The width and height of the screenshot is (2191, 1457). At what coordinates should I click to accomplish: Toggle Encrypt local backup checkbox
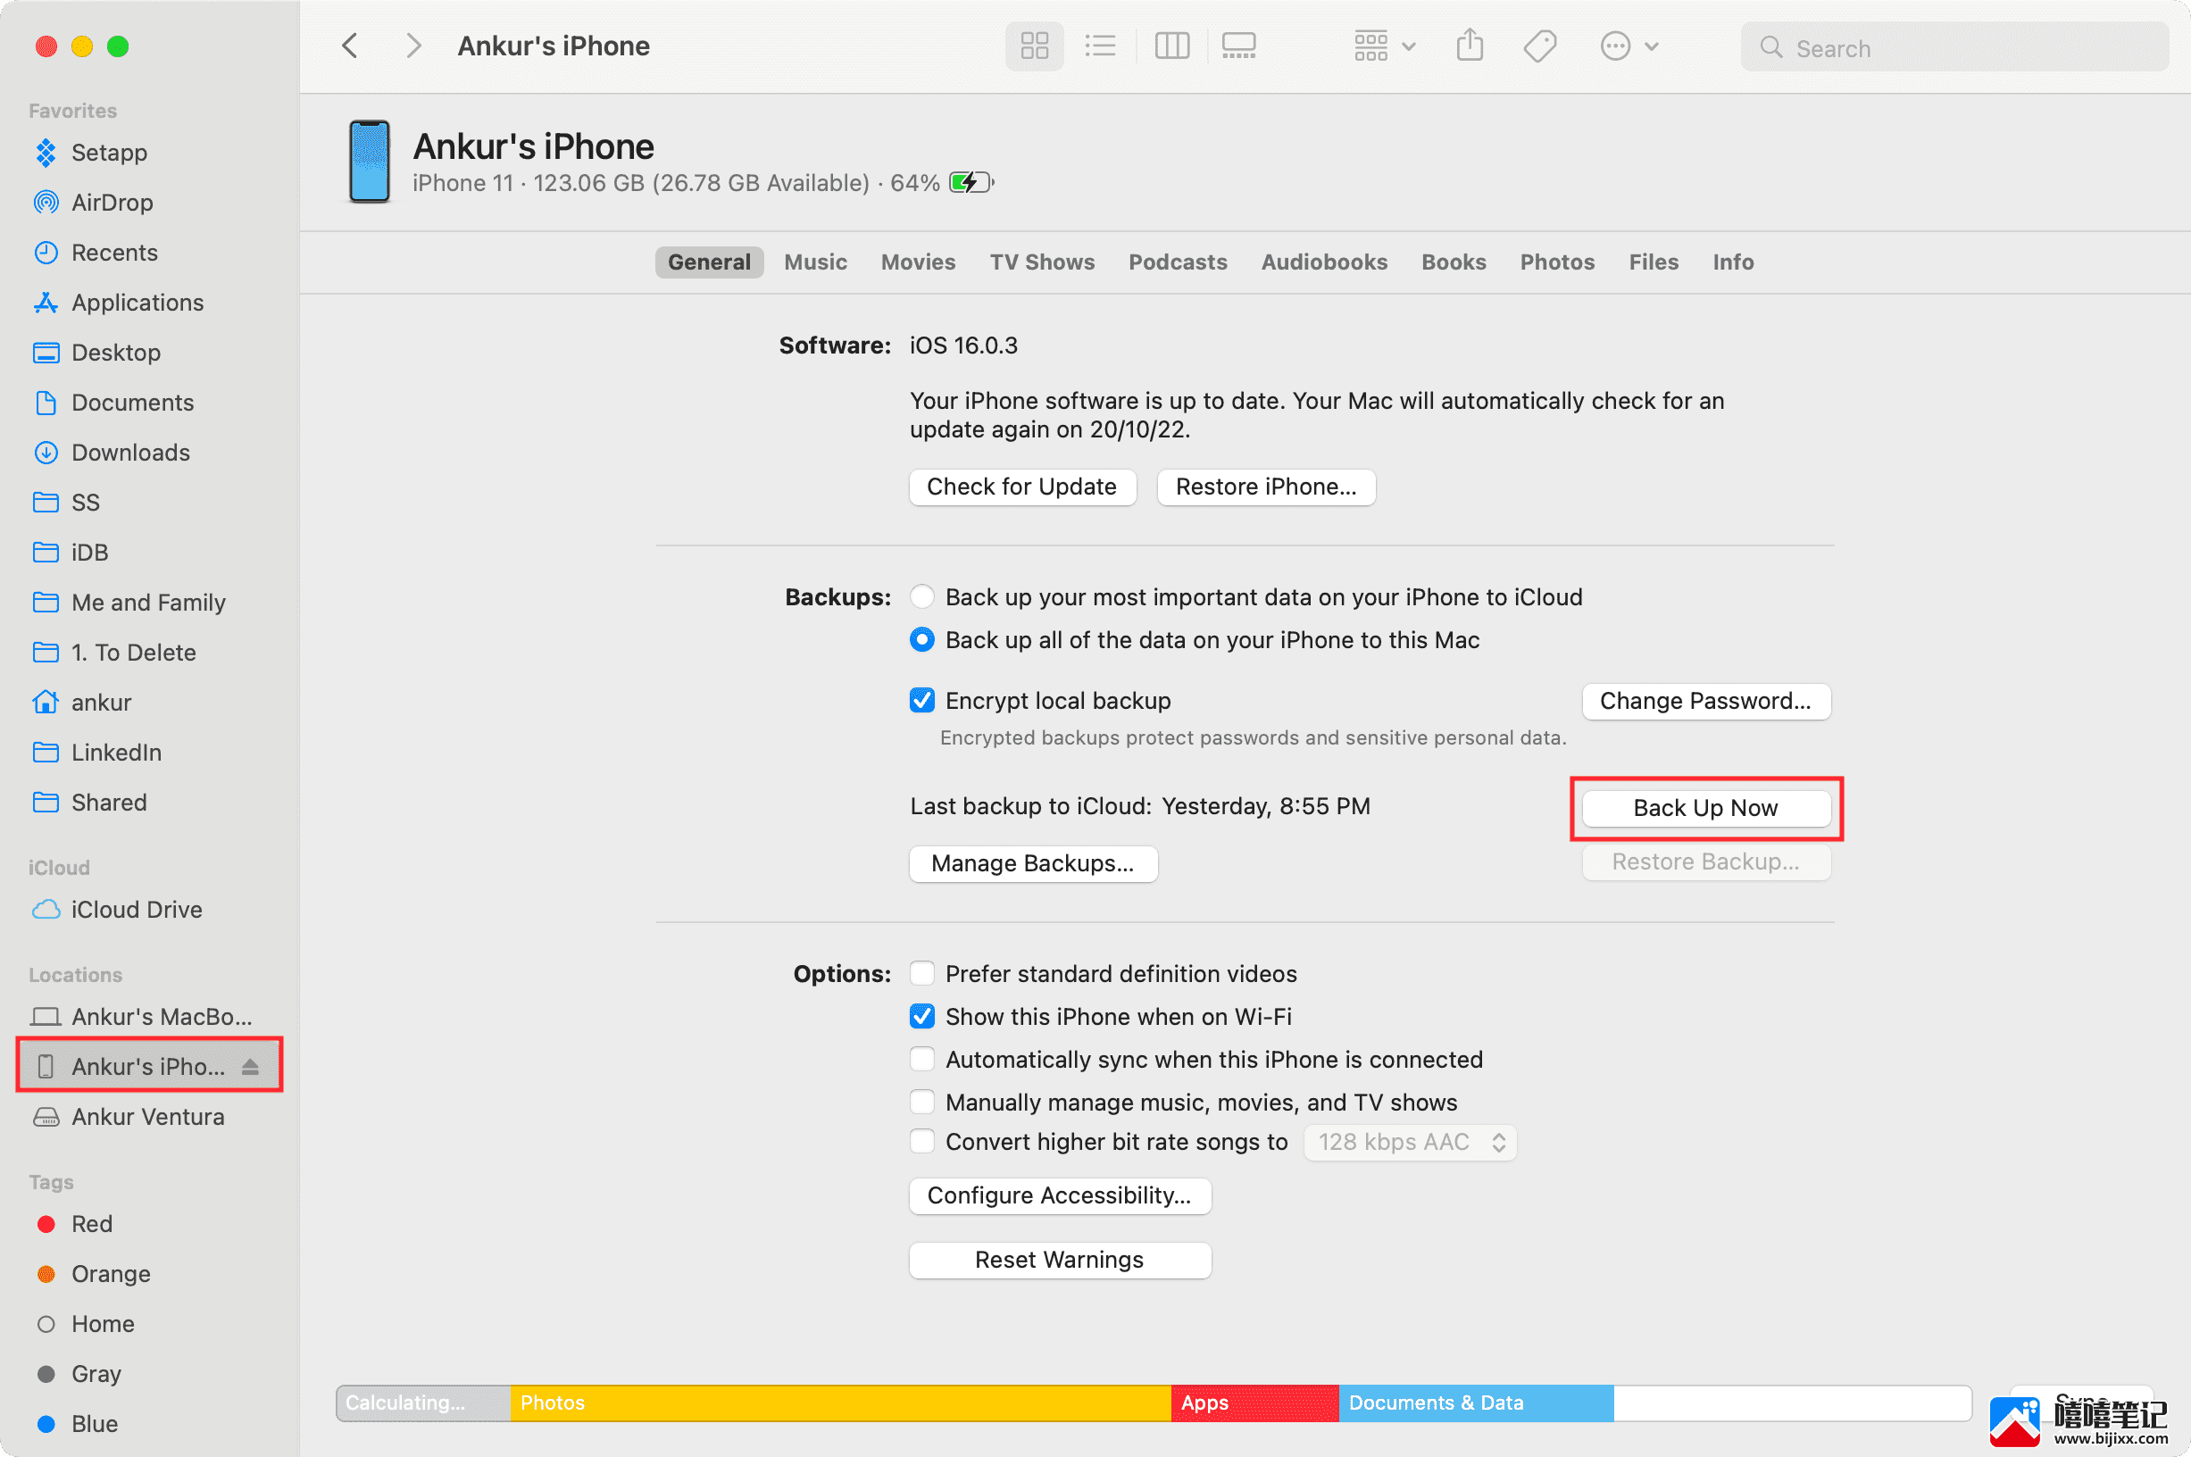[x=919, y=699]
